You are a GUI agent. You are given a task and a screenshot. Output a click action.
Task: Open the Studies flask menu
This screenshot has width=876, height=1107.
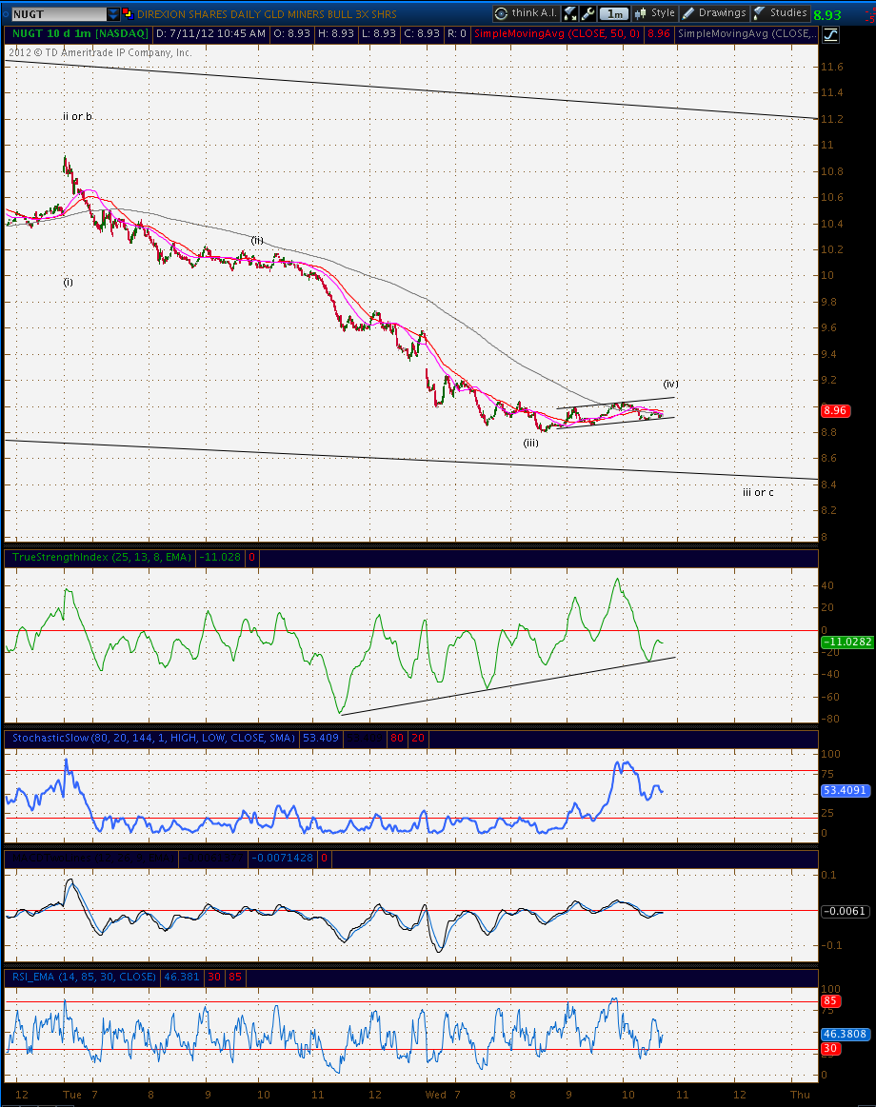(x=781, y=13)
